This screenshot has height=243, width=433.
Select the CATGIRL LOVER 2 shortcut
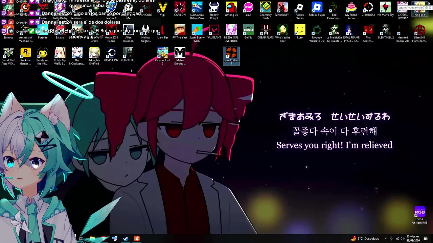[403, 11]
